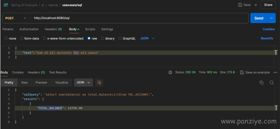
Task: Open the response Headers (5) tab
Action: pyautogui.click(x=36, y=72)
